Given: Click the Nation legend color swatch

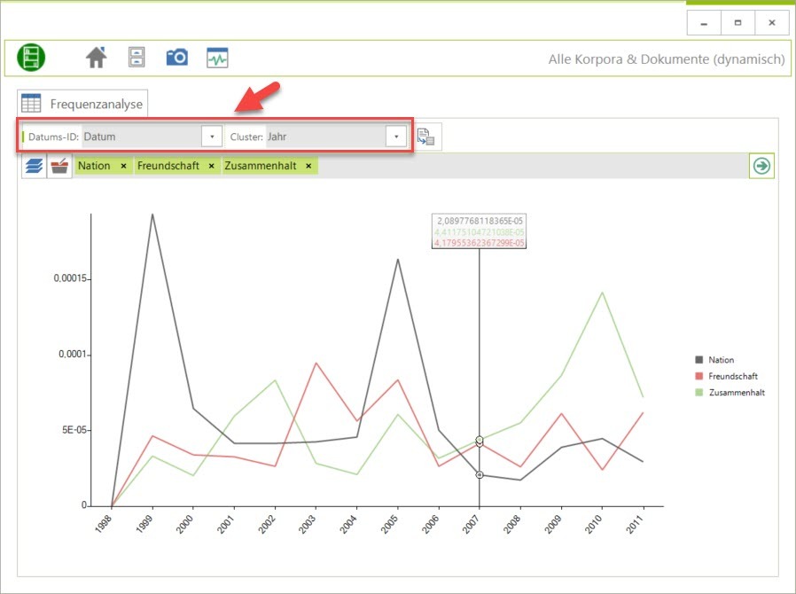Looking at the screenshot, I should coord(699,360).
